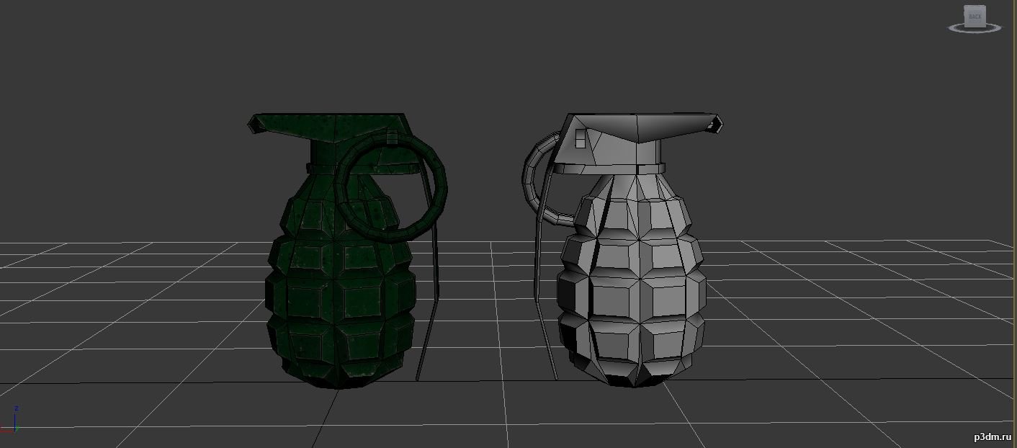Viewport: 1017px width, 448px height.
Task: Click the neck collar of the gray grenade
Action: pos(612,169)
